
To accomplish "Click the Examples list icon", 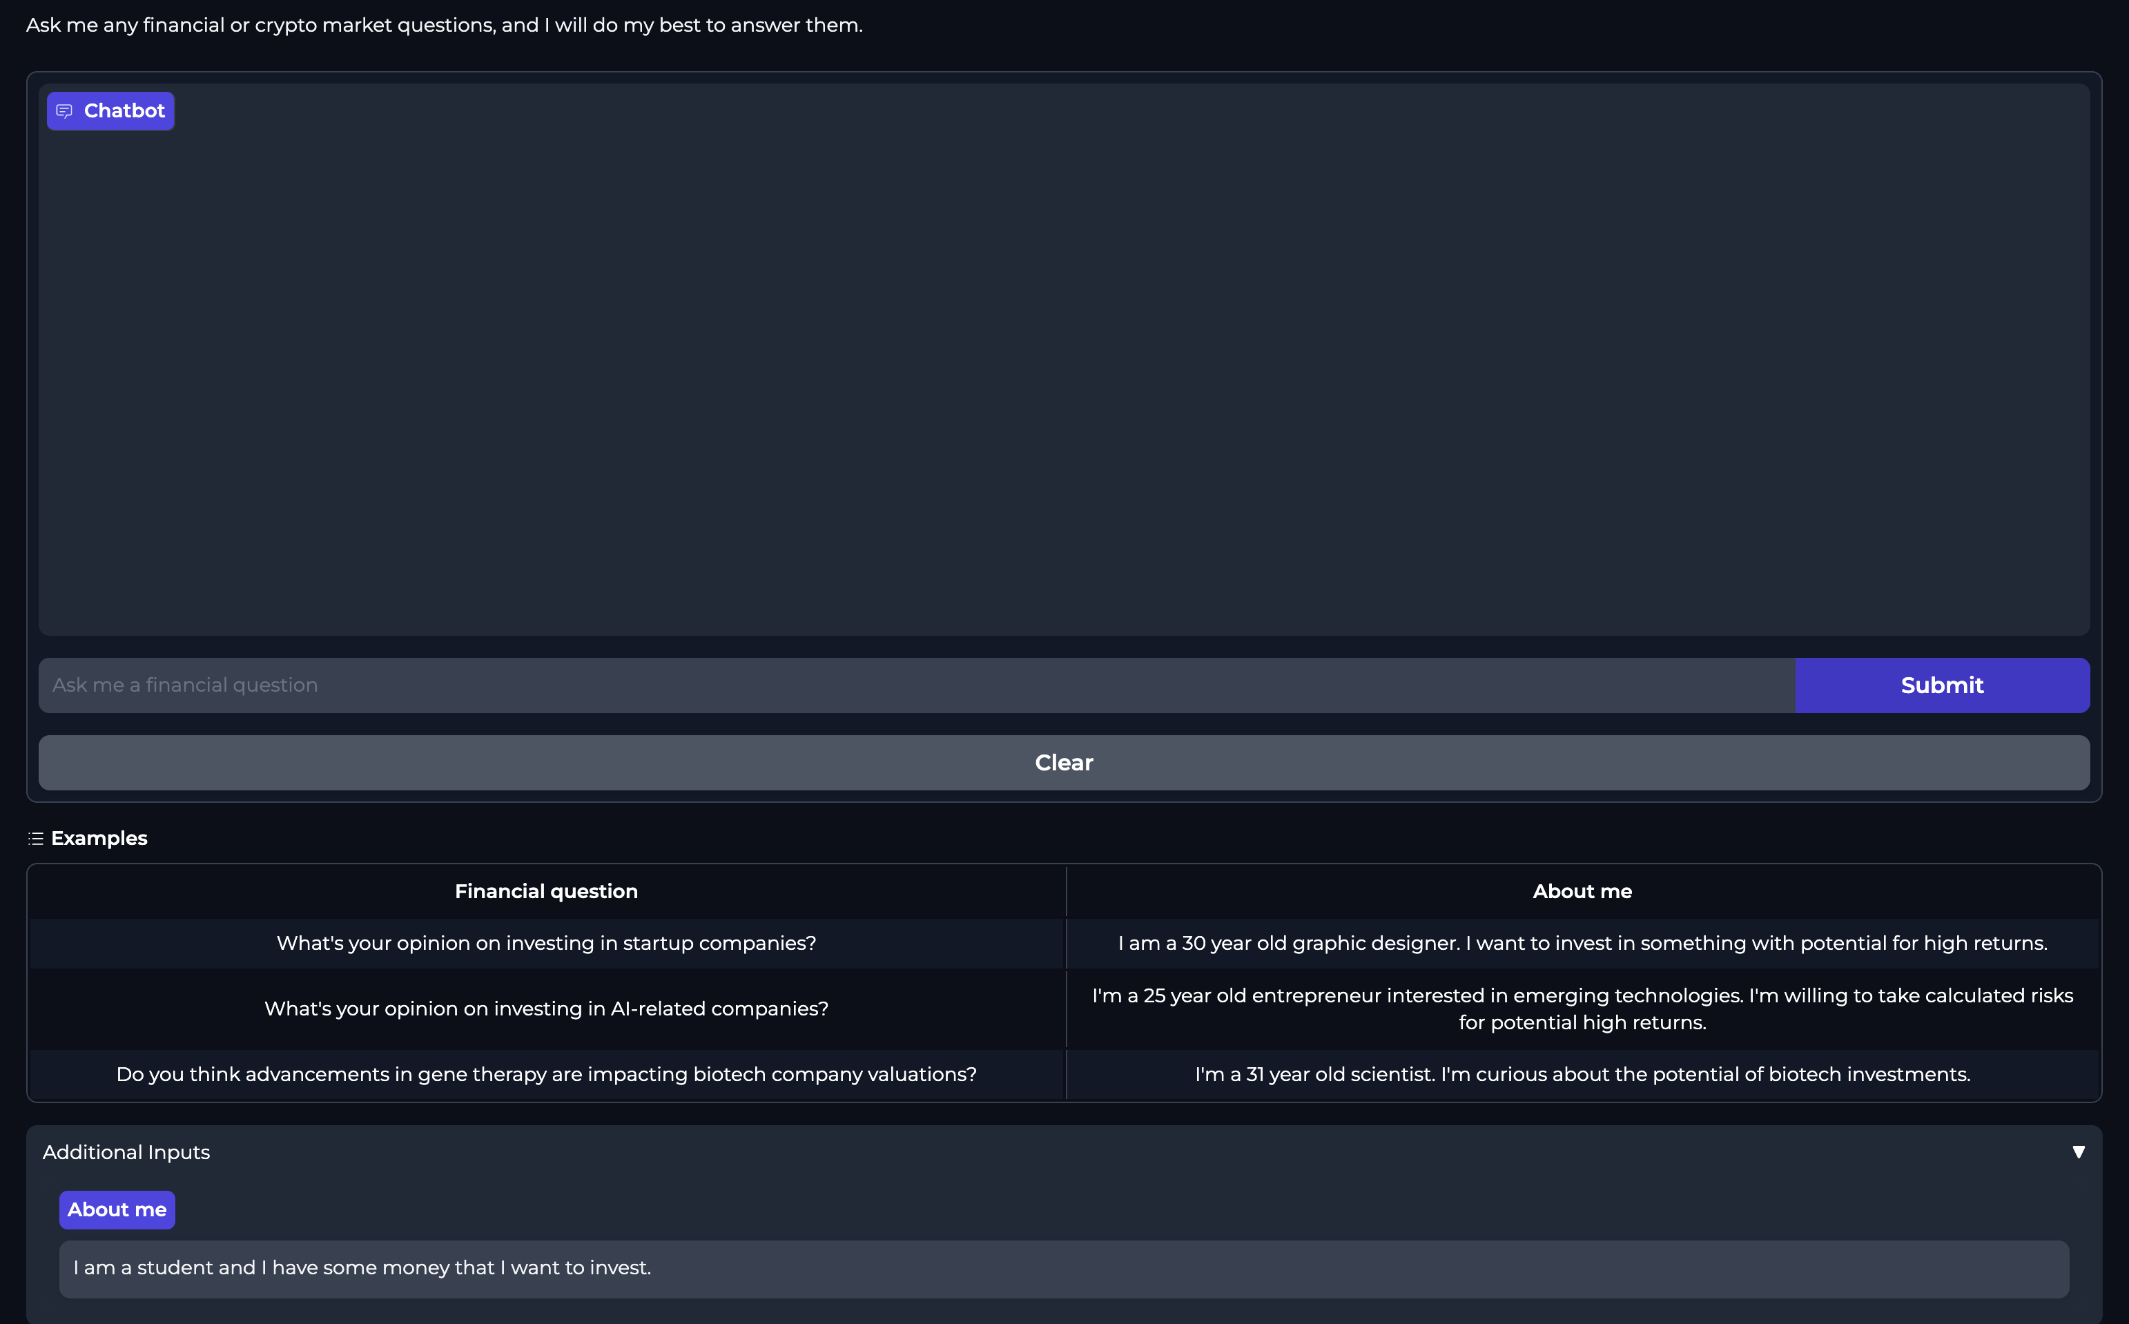I will coord(36,839).
